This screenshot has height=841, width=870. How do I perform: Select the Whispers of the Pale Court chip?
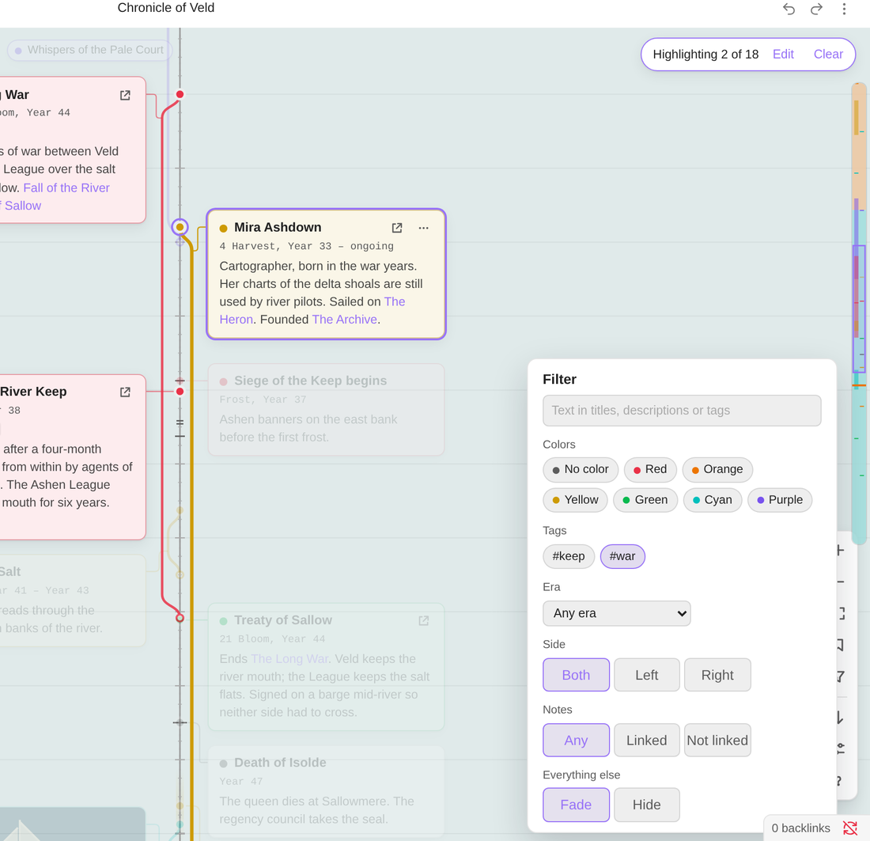coord(90,50)
